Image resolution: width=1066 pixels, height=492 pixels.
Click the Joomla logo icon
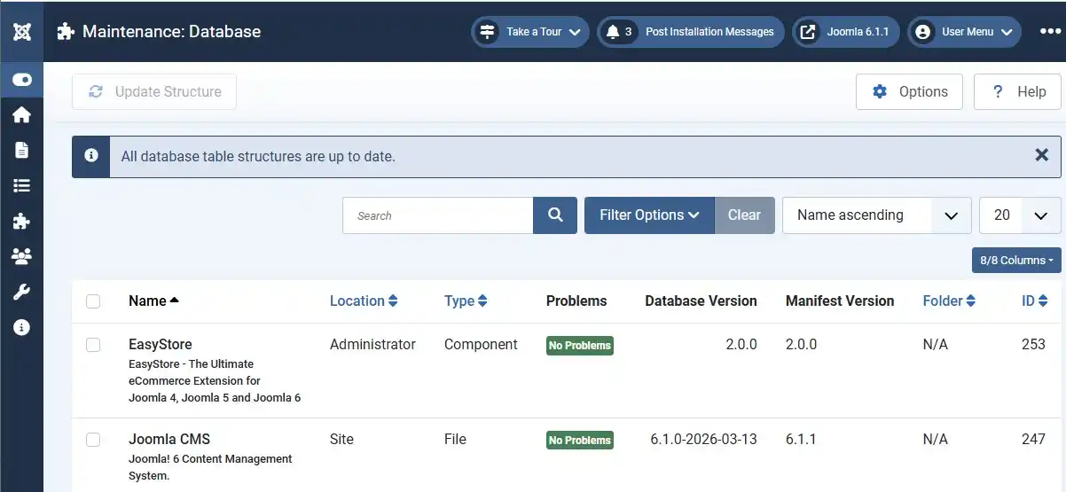(21, 32)
